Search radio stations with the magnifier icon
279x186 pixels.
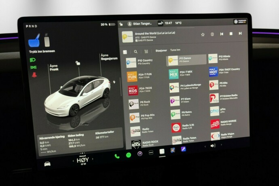[135, 52]
